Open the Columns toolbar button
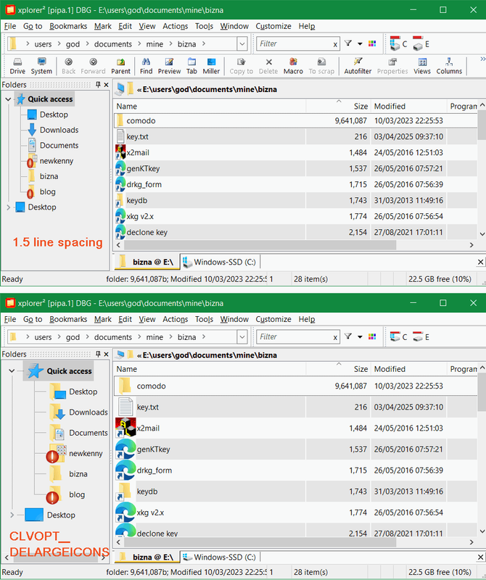The width and height of the screenshot is (486, 580). tap(449, 66)
